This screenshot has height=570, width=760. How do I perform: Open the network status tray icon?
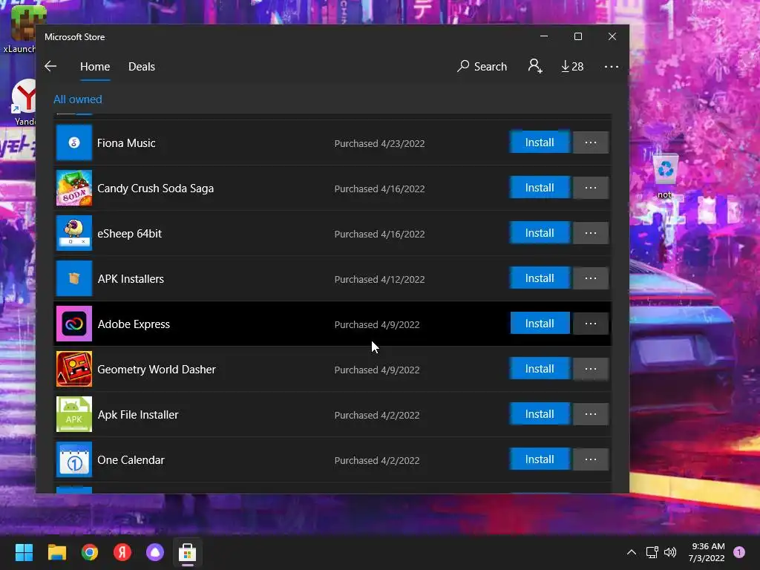652,552
